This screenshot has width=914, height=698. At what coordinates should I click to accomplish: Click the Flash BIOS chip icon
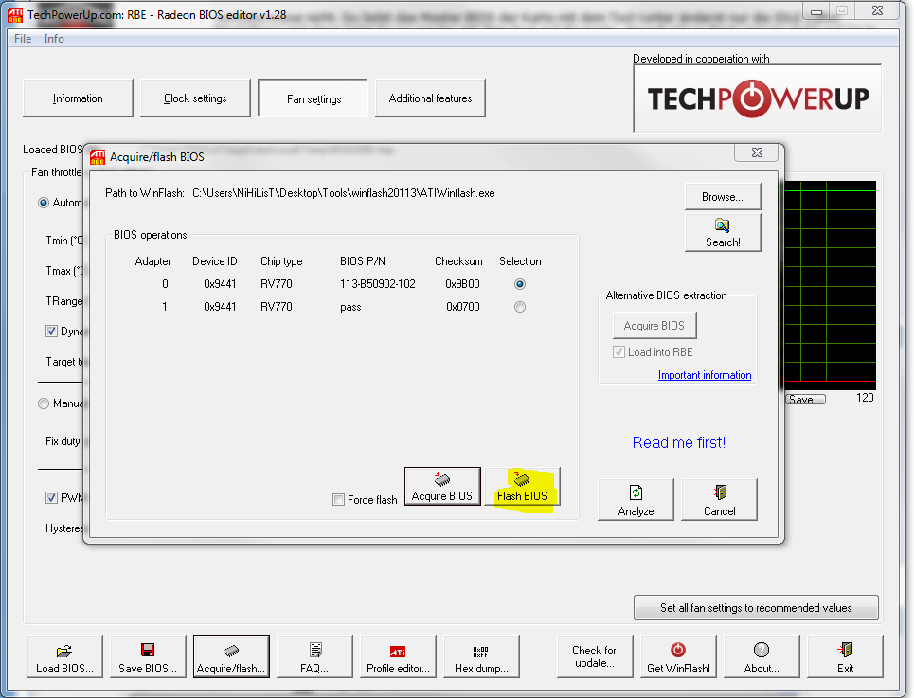click(x=522, y=479)
